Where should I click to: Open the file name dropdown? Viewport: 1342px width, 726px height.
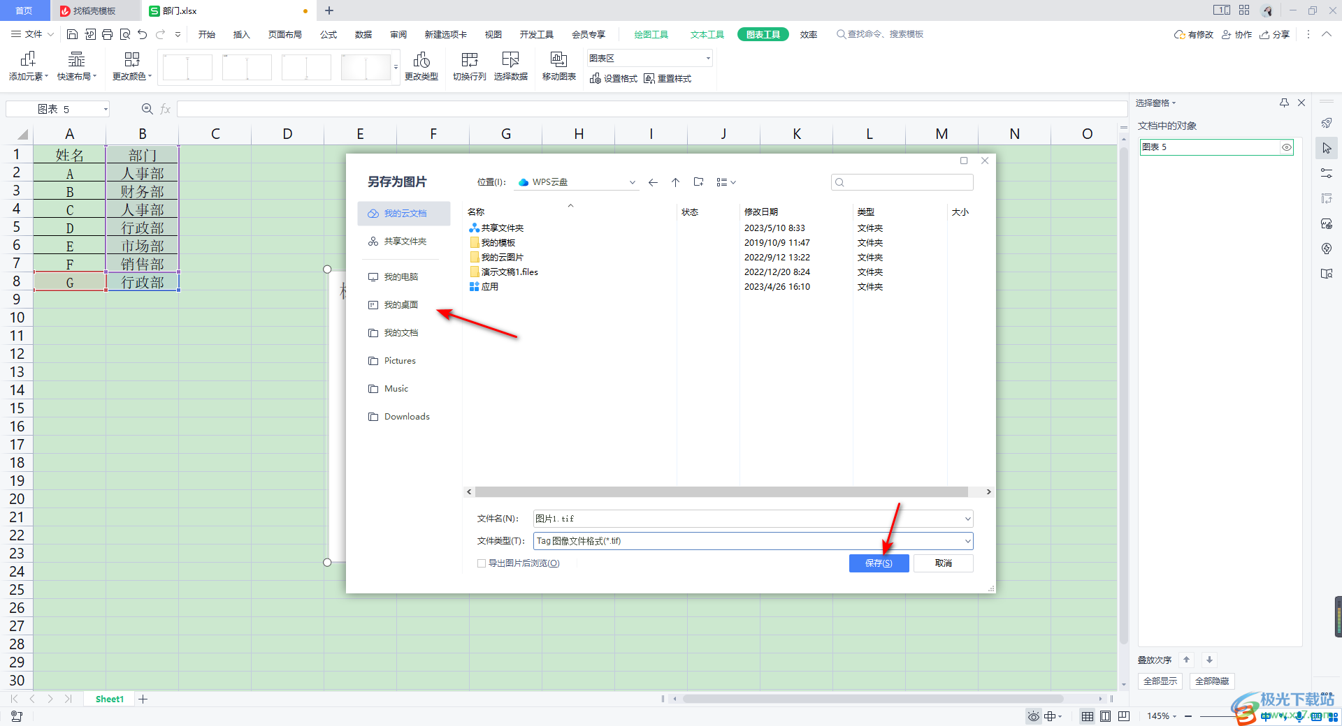967,519
